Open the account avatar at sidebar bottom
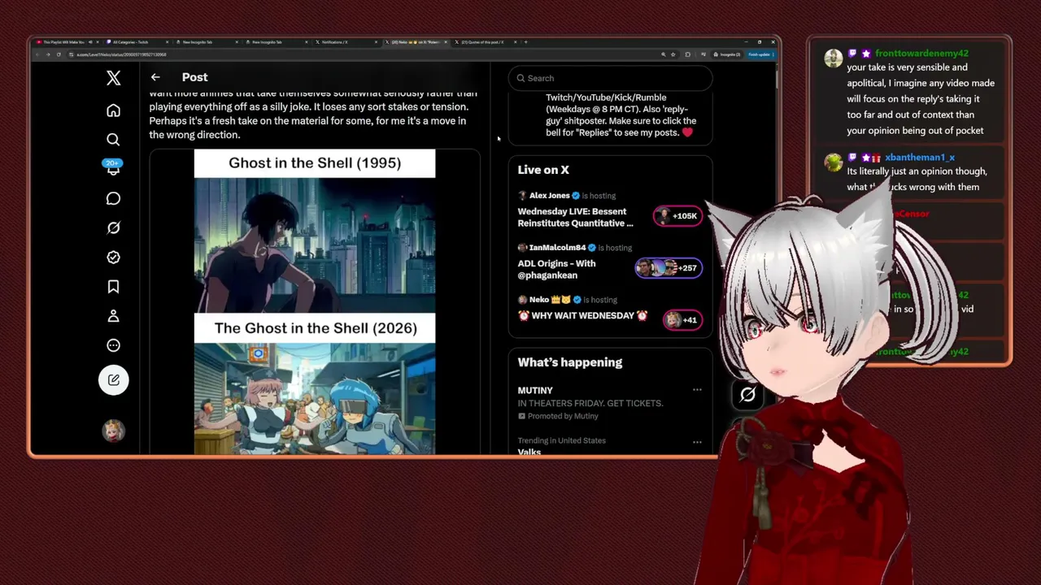This screenshot has height=585, width=1041. tap(113, 431)
